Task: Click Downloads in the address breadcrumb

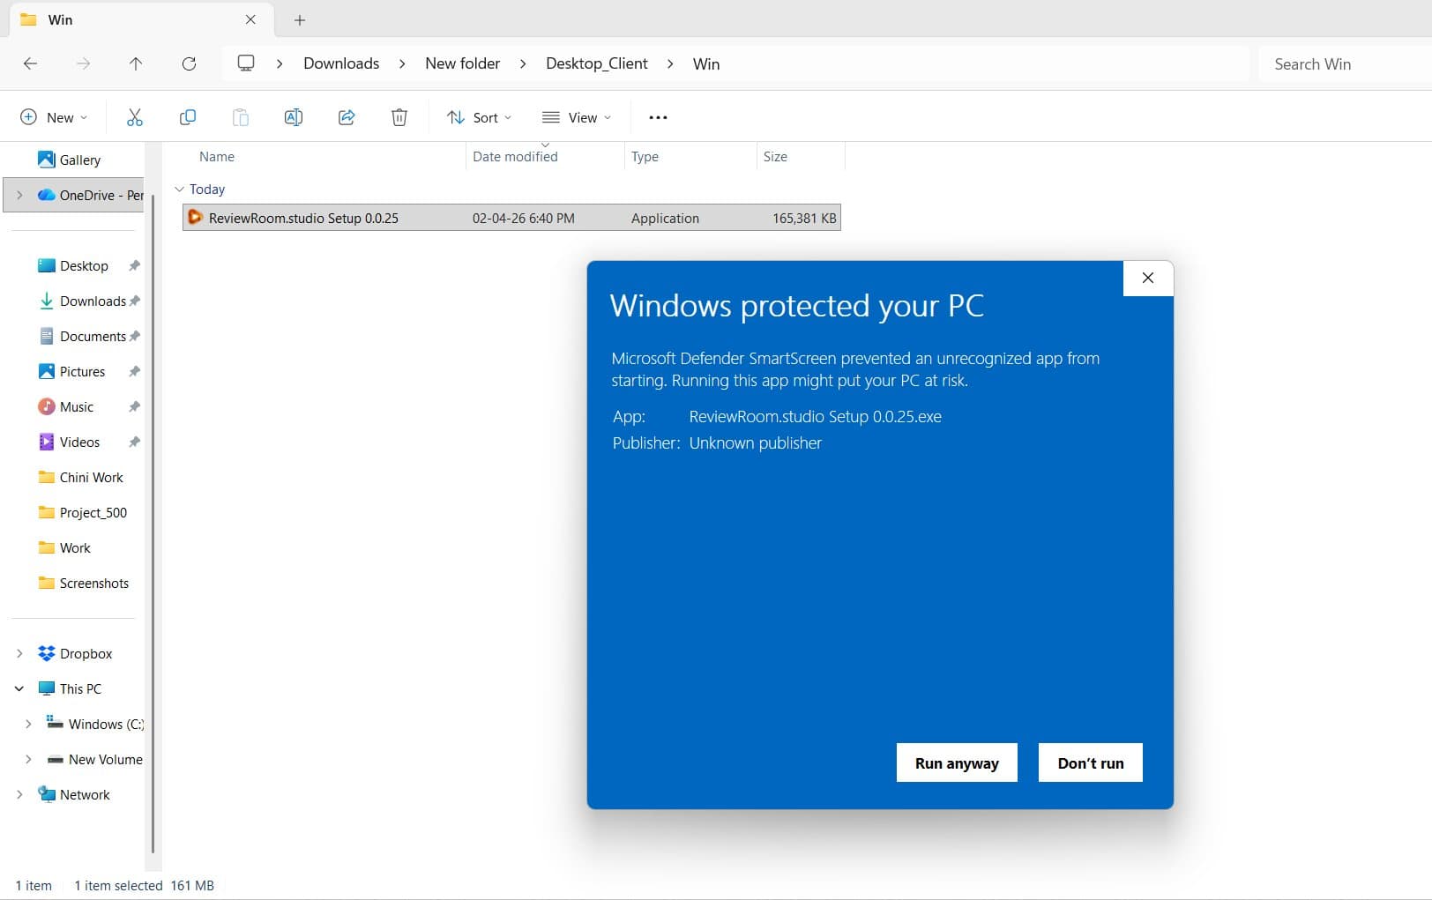Action: (x=341, y=63)
